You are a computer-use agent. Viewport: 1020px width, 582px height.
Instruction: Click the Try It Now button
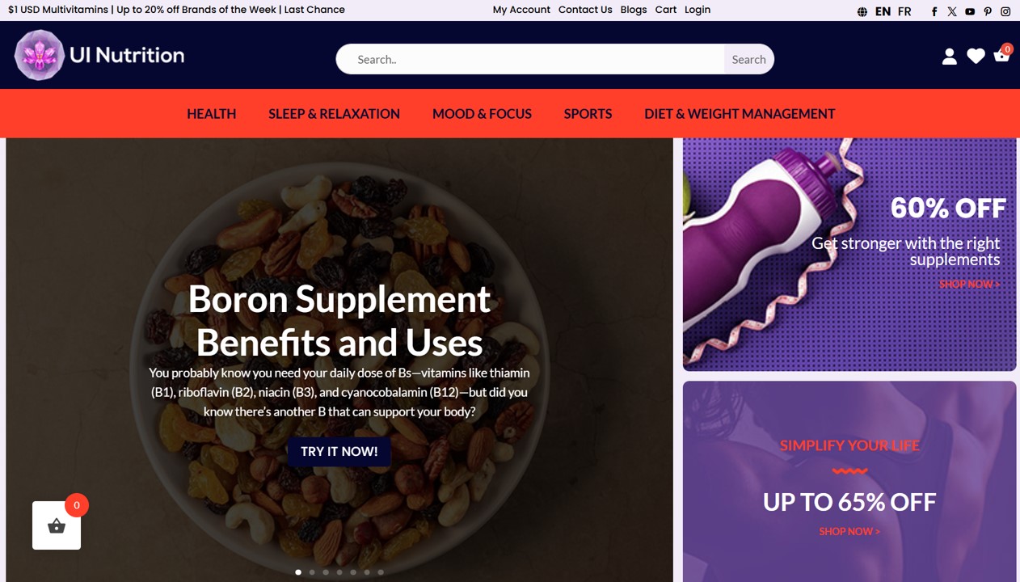click(339, 451)
